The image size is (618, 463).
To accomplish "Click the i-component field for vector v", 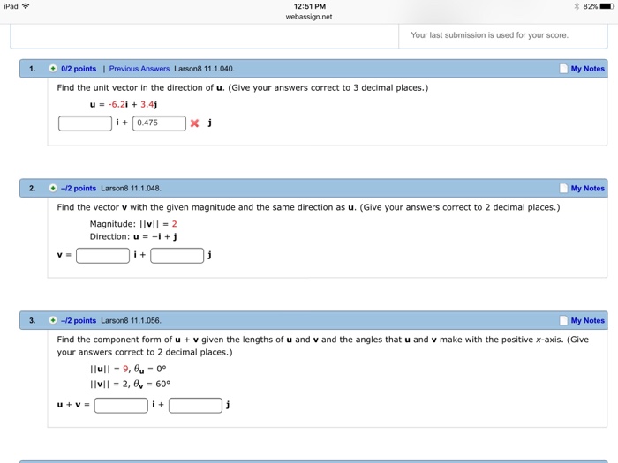I will click(103, 256).
